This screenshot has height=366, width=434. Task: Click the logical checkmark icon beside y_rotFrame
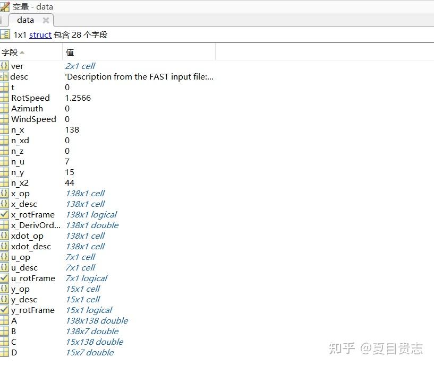click(x=5, y=310)
